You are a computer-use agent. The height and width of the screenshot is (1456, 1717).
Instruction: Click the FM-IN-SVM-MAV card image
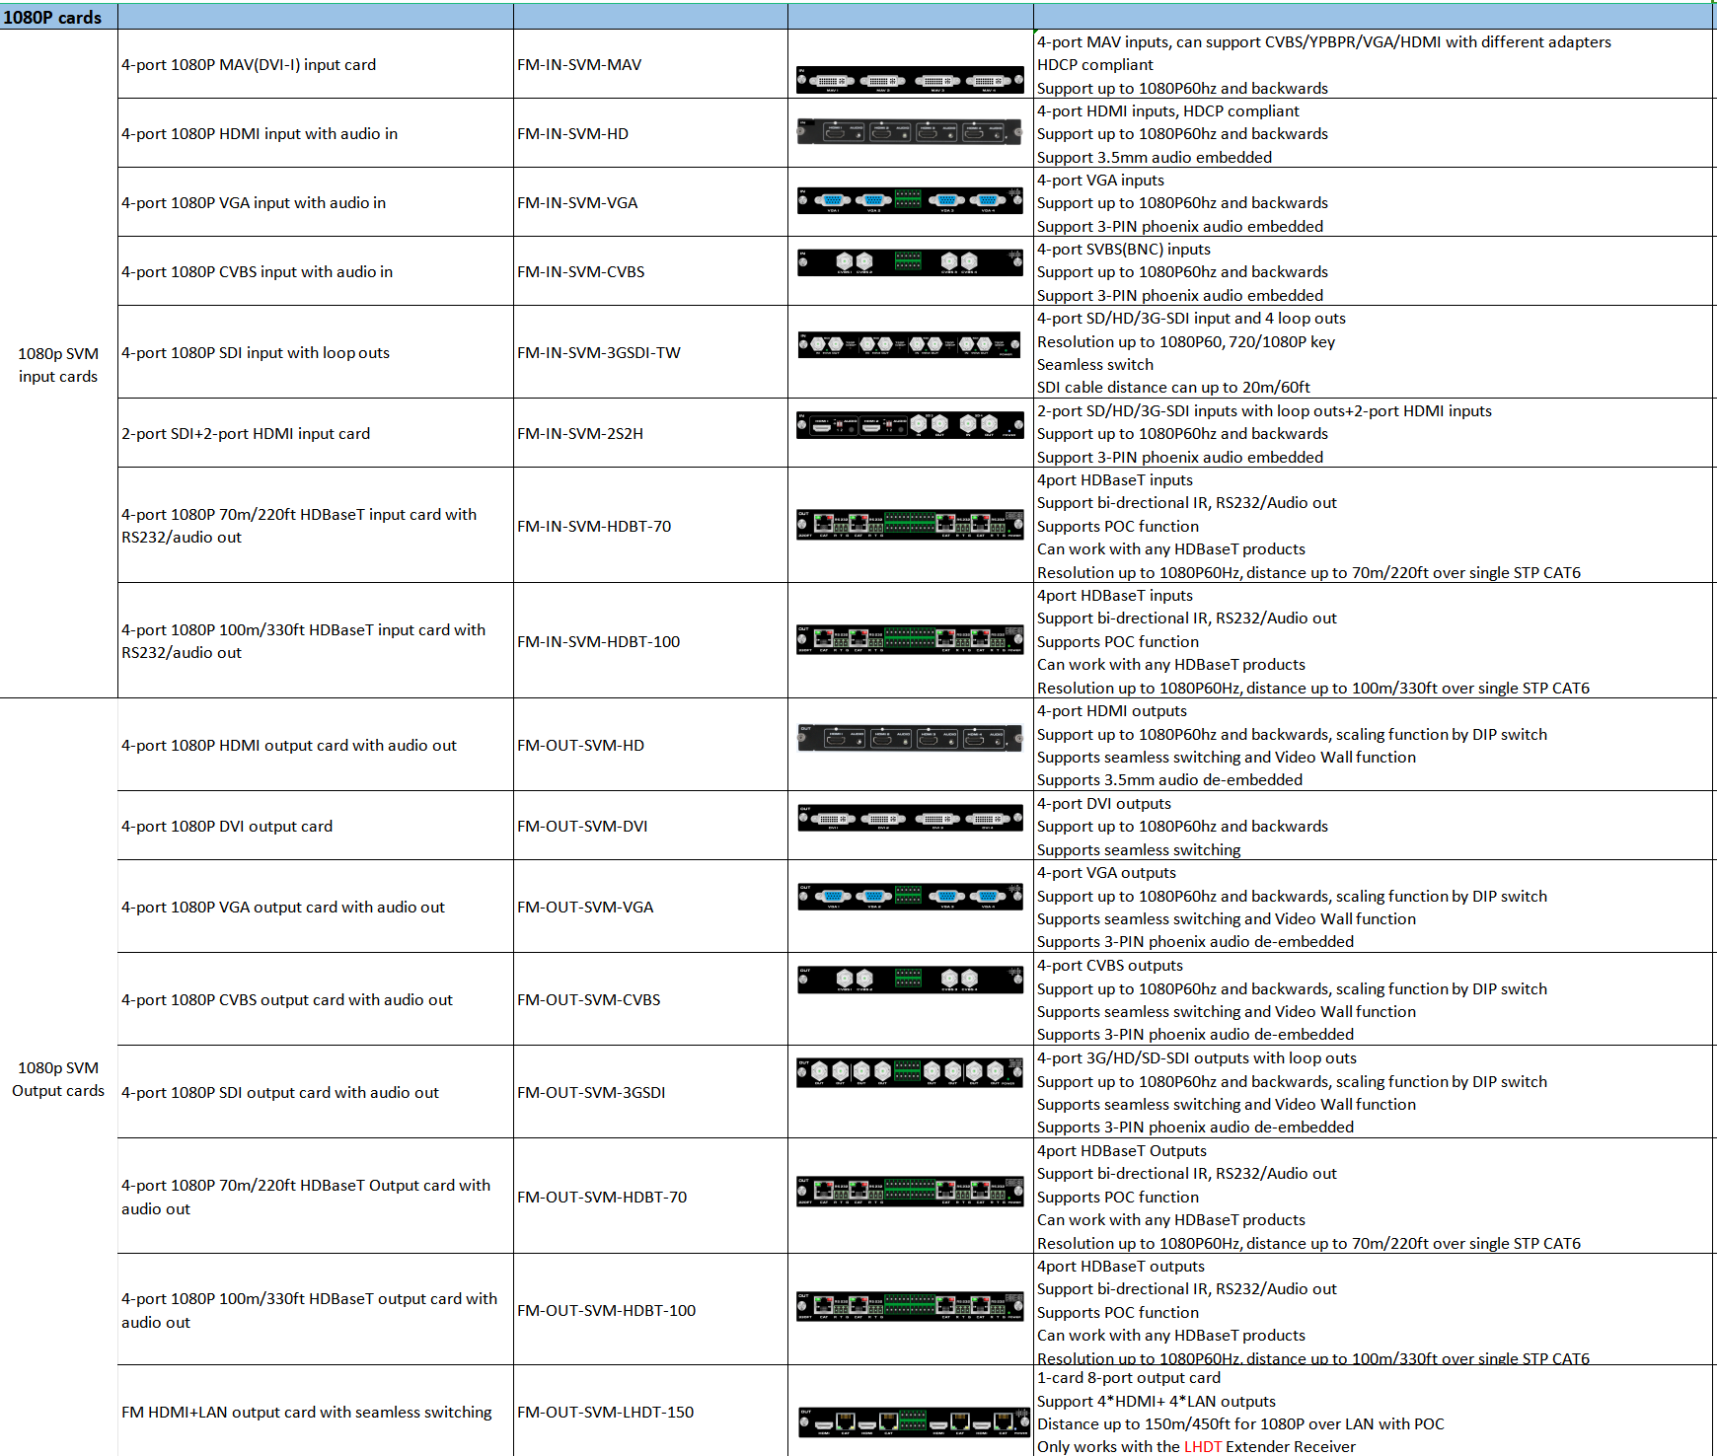(910, 80)
